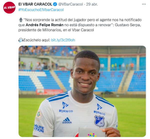Open the El VBAR CARACOL display name
This screenshot has width=150, height=139.
coord(35,4)
